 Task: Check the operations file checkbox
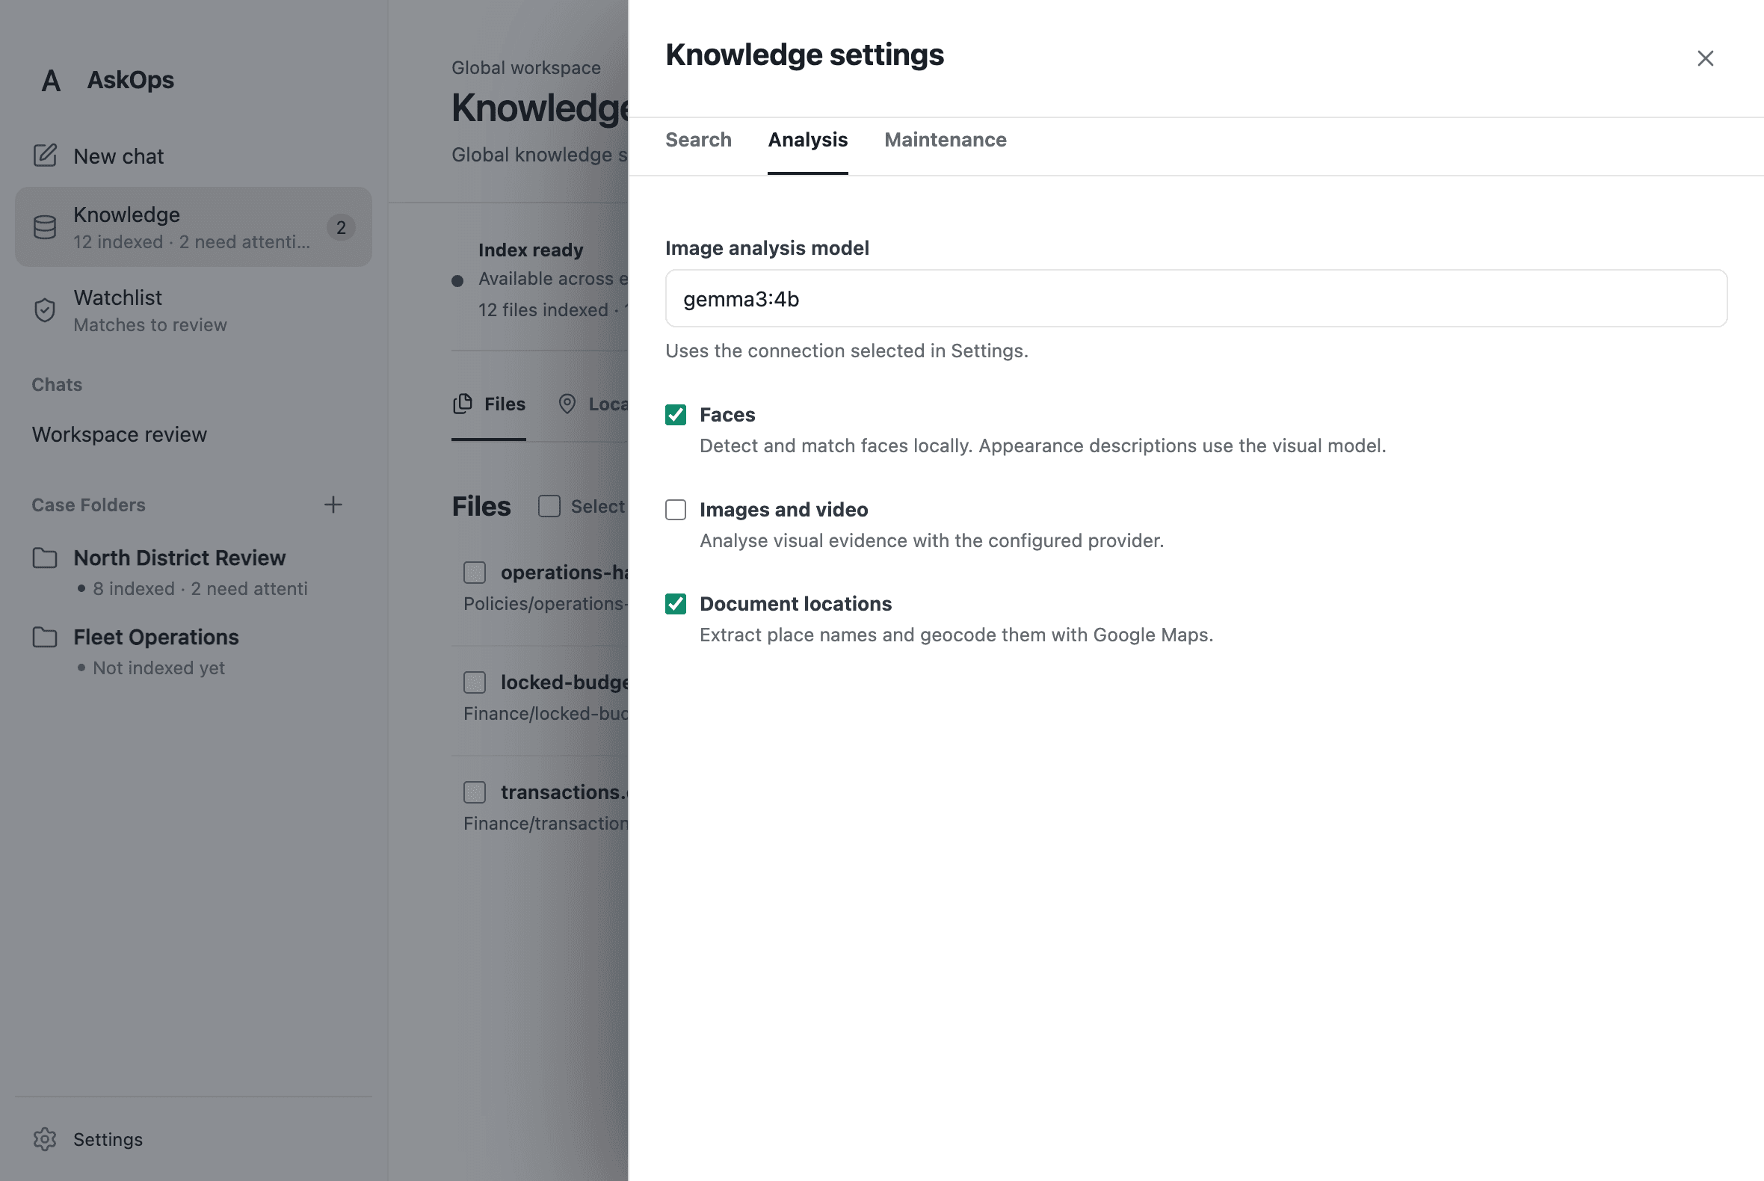point(475,573)
